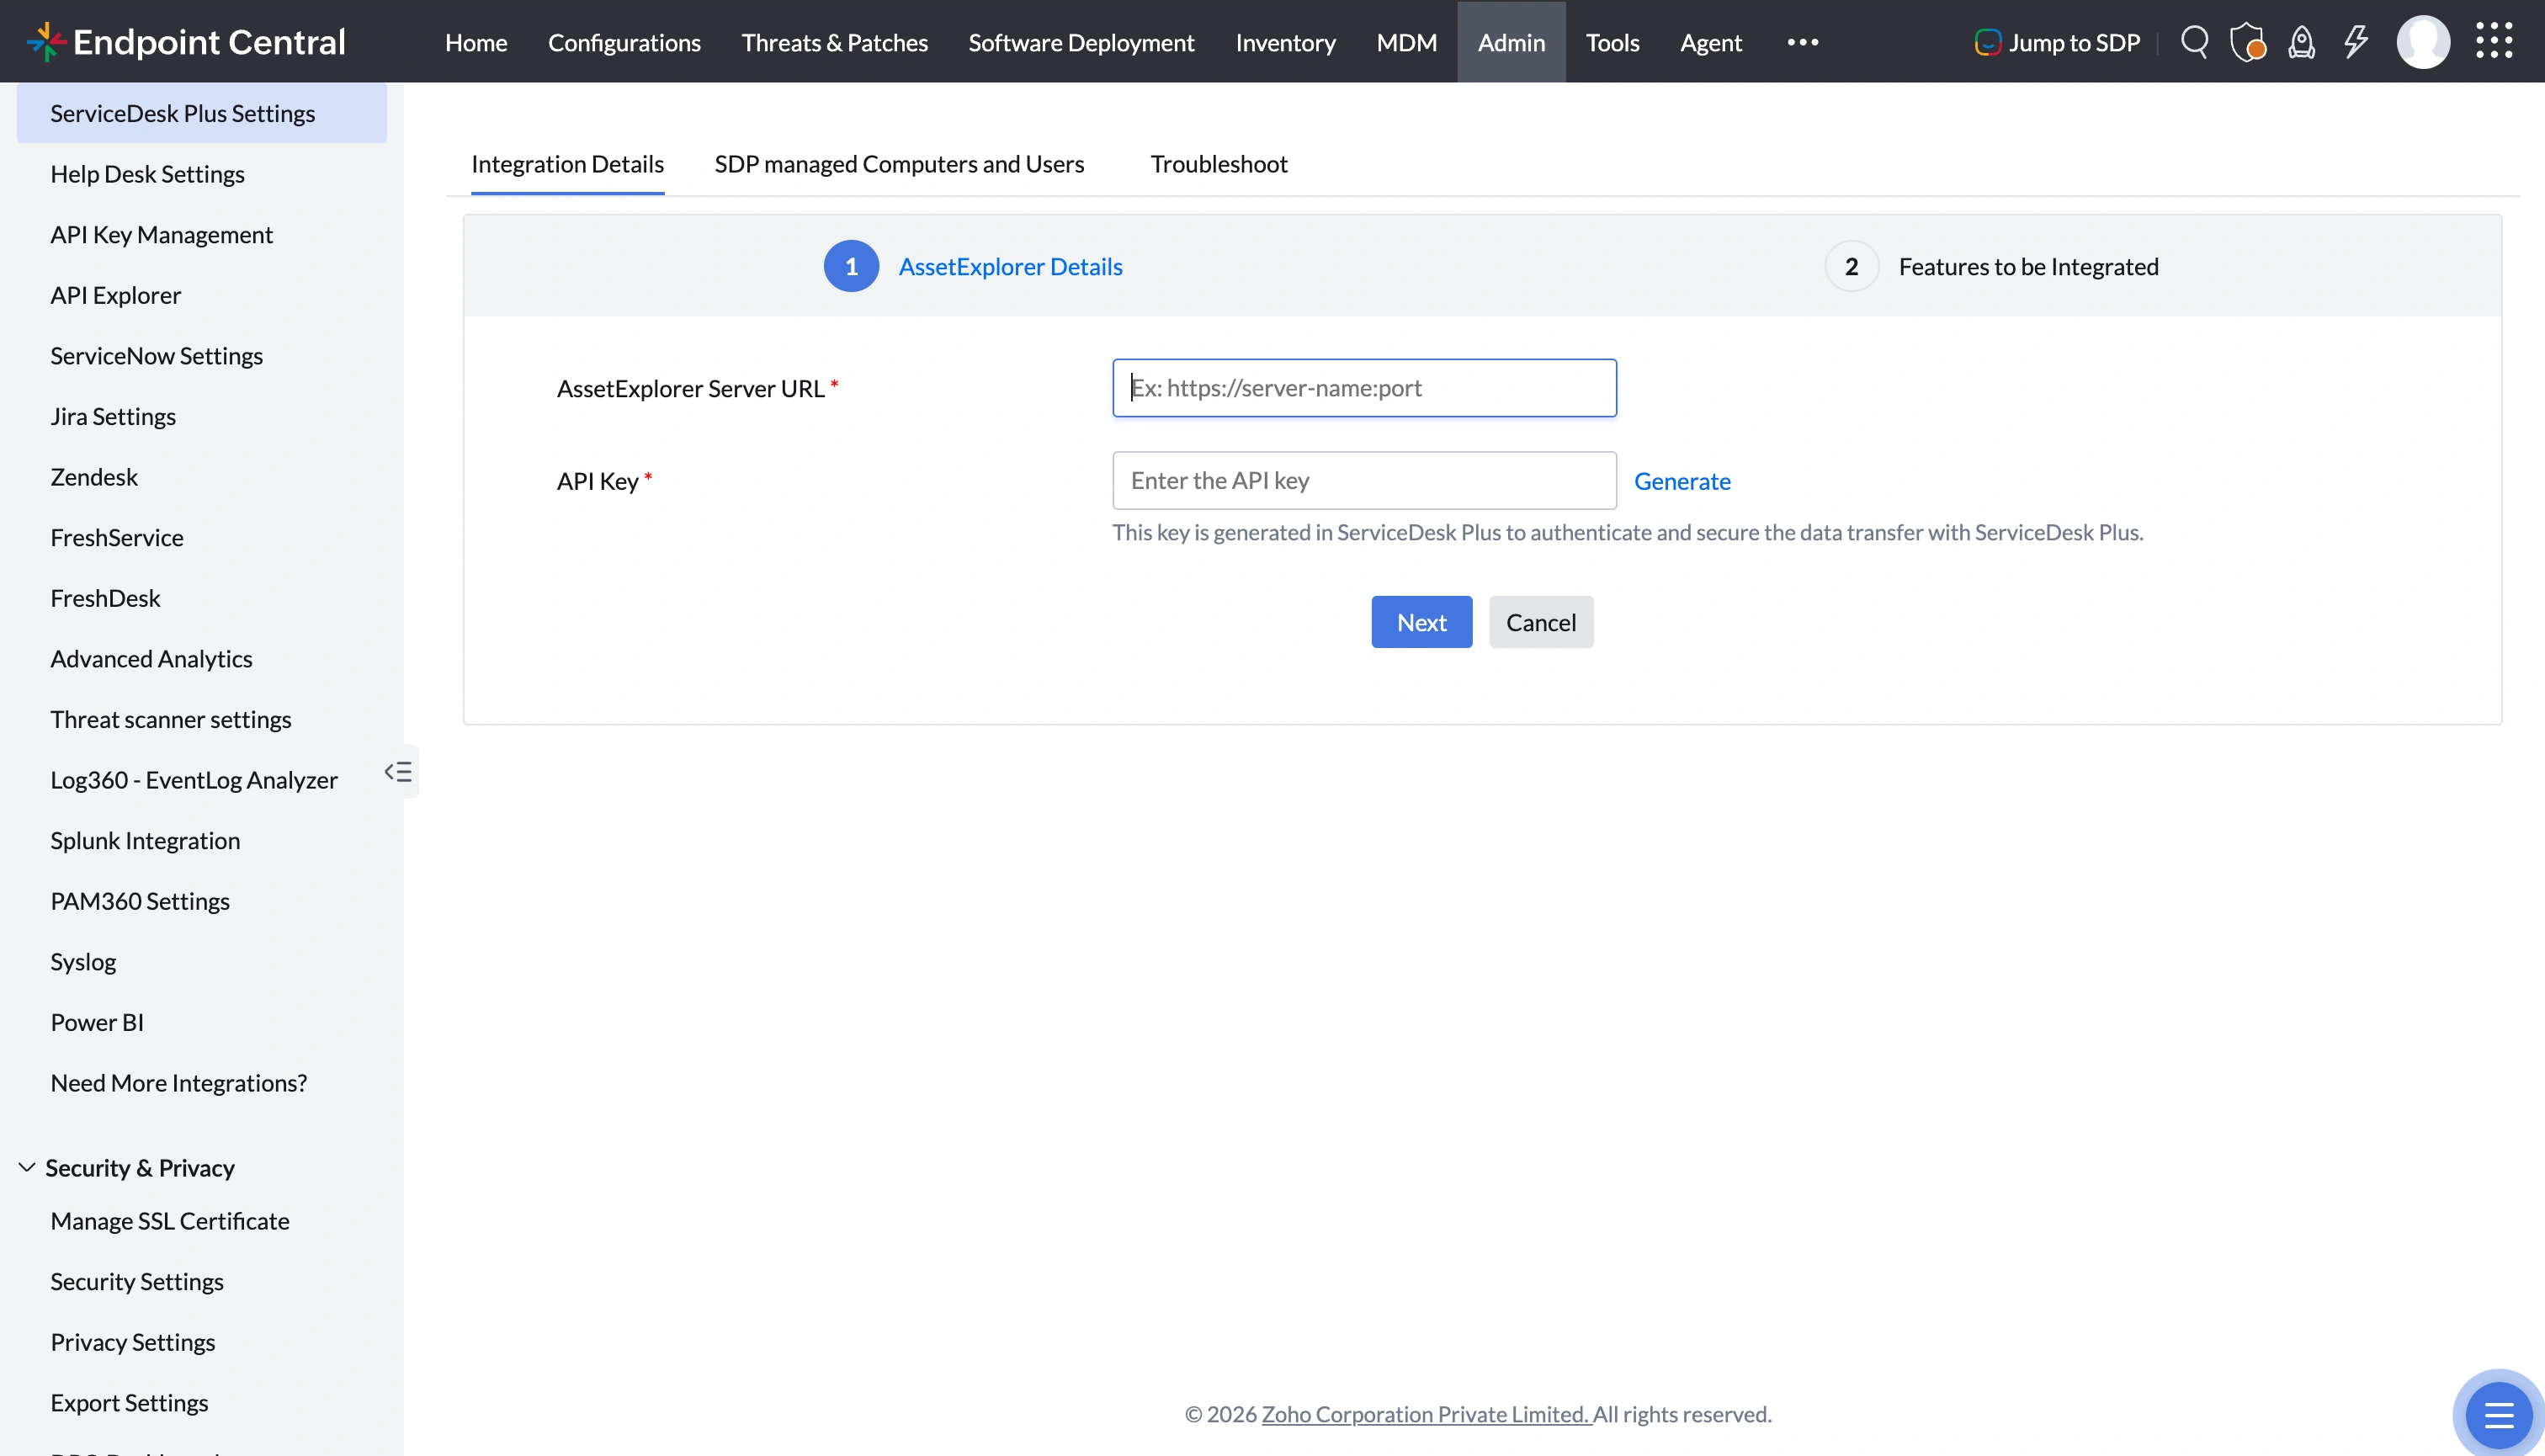Collapse the sidebar with the toggle icon
Viewport: 2545px width, 1456px height.
click(398, 772)
